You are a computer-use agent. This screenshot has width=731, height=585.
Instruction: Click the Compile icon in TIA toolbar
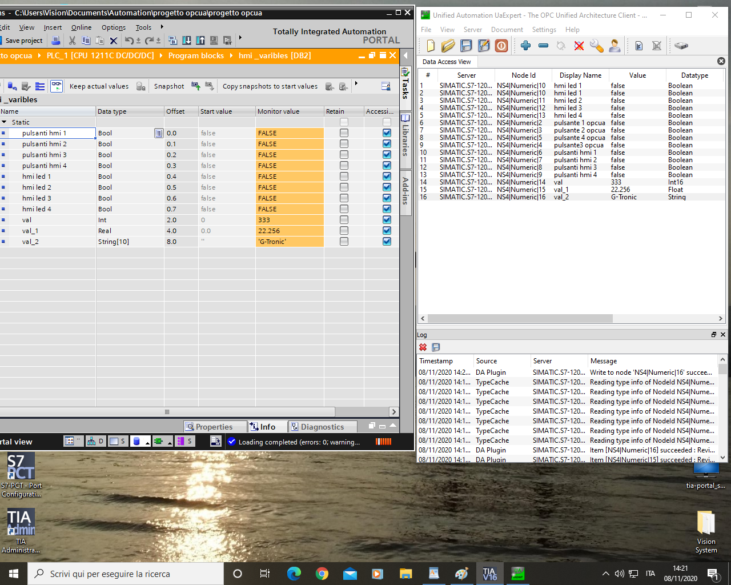tap(172, 41)
